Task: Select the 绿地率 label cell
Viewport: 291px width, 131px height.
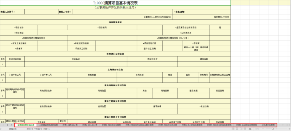Action: (x=19, y=49)
